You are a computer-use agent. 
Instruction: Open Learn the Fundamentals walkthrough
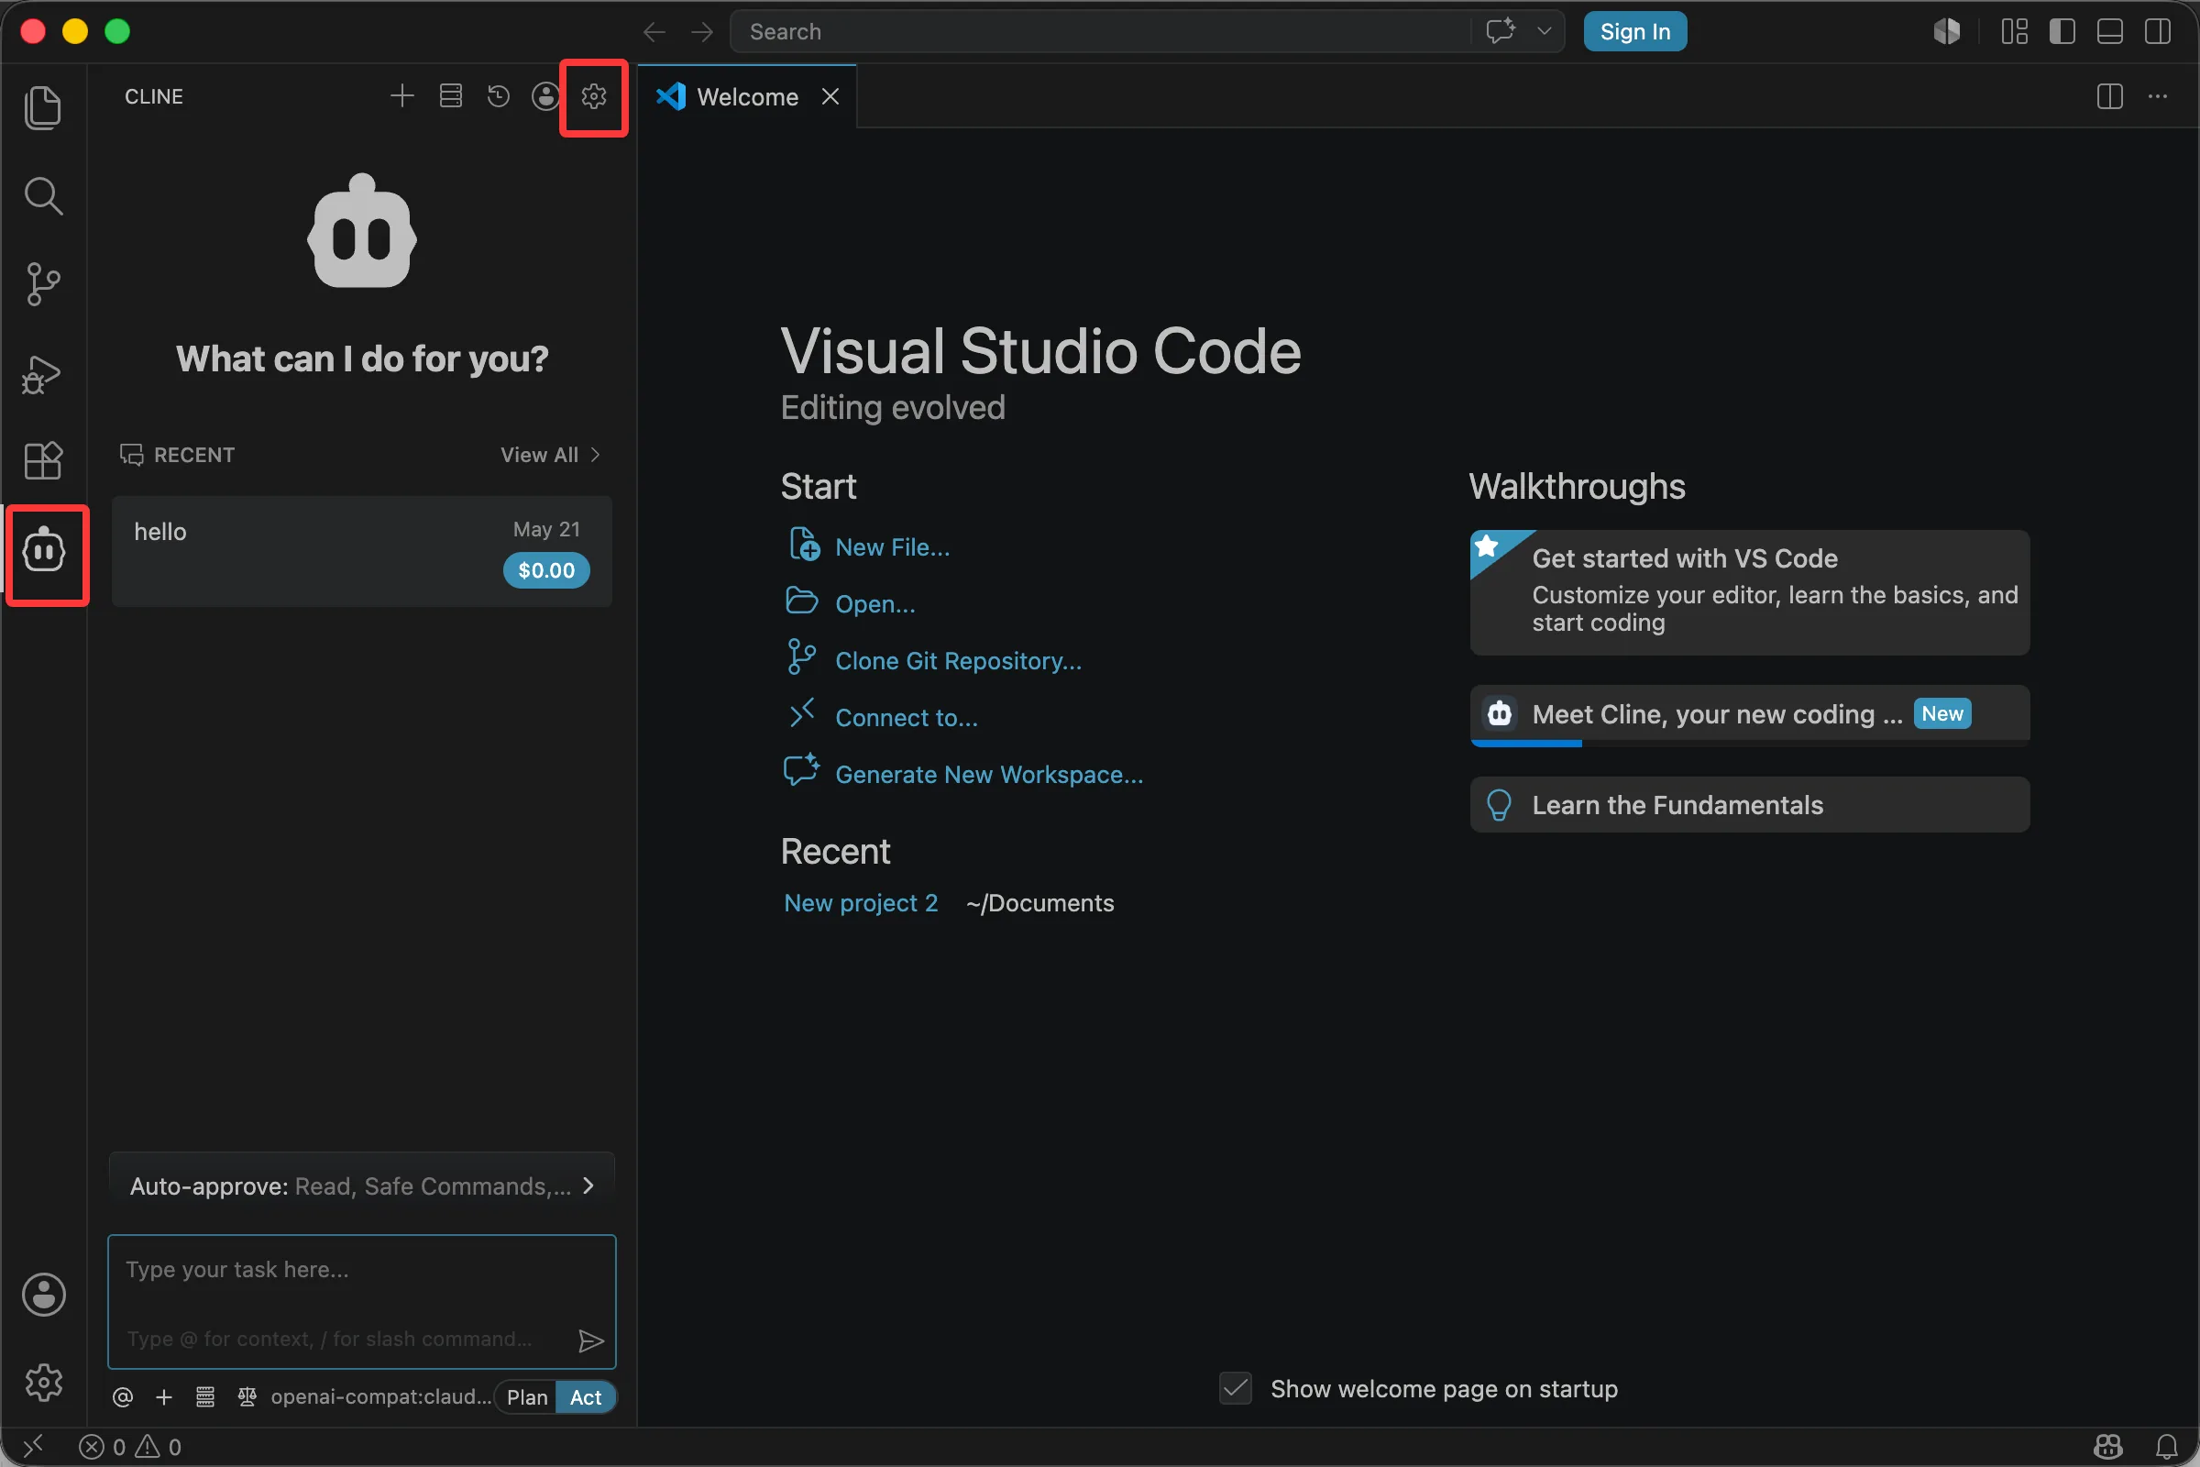[x=1749, y=805]
